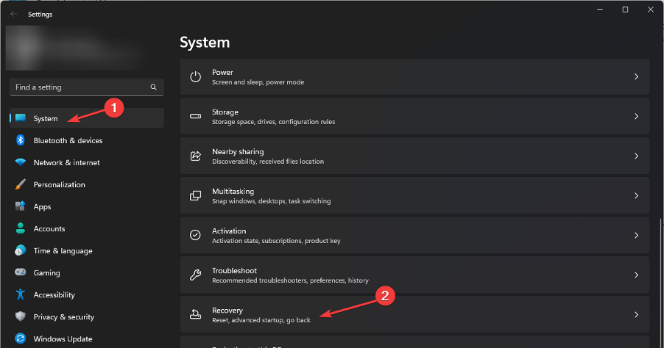Viewport: 664px width, 348px height.
Task: Expand Multitasking row chevron
Action: tap(636, 195)
